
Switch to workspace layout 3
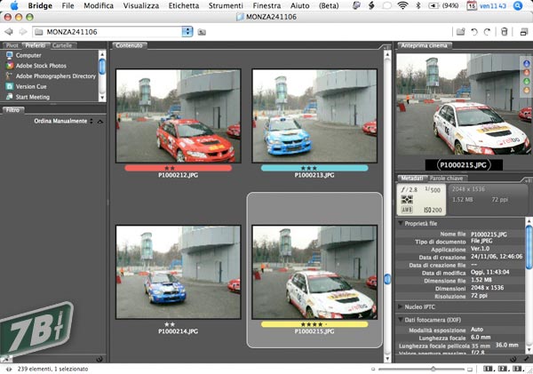pos(519,368)
